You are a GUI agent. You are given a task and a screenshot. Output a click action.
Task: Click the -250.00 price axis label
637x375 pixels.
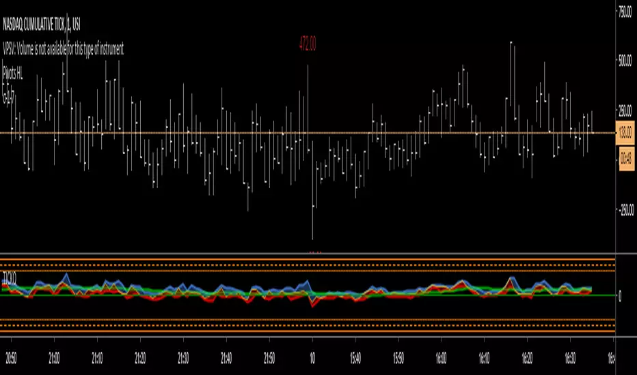[x=625, y=209]
